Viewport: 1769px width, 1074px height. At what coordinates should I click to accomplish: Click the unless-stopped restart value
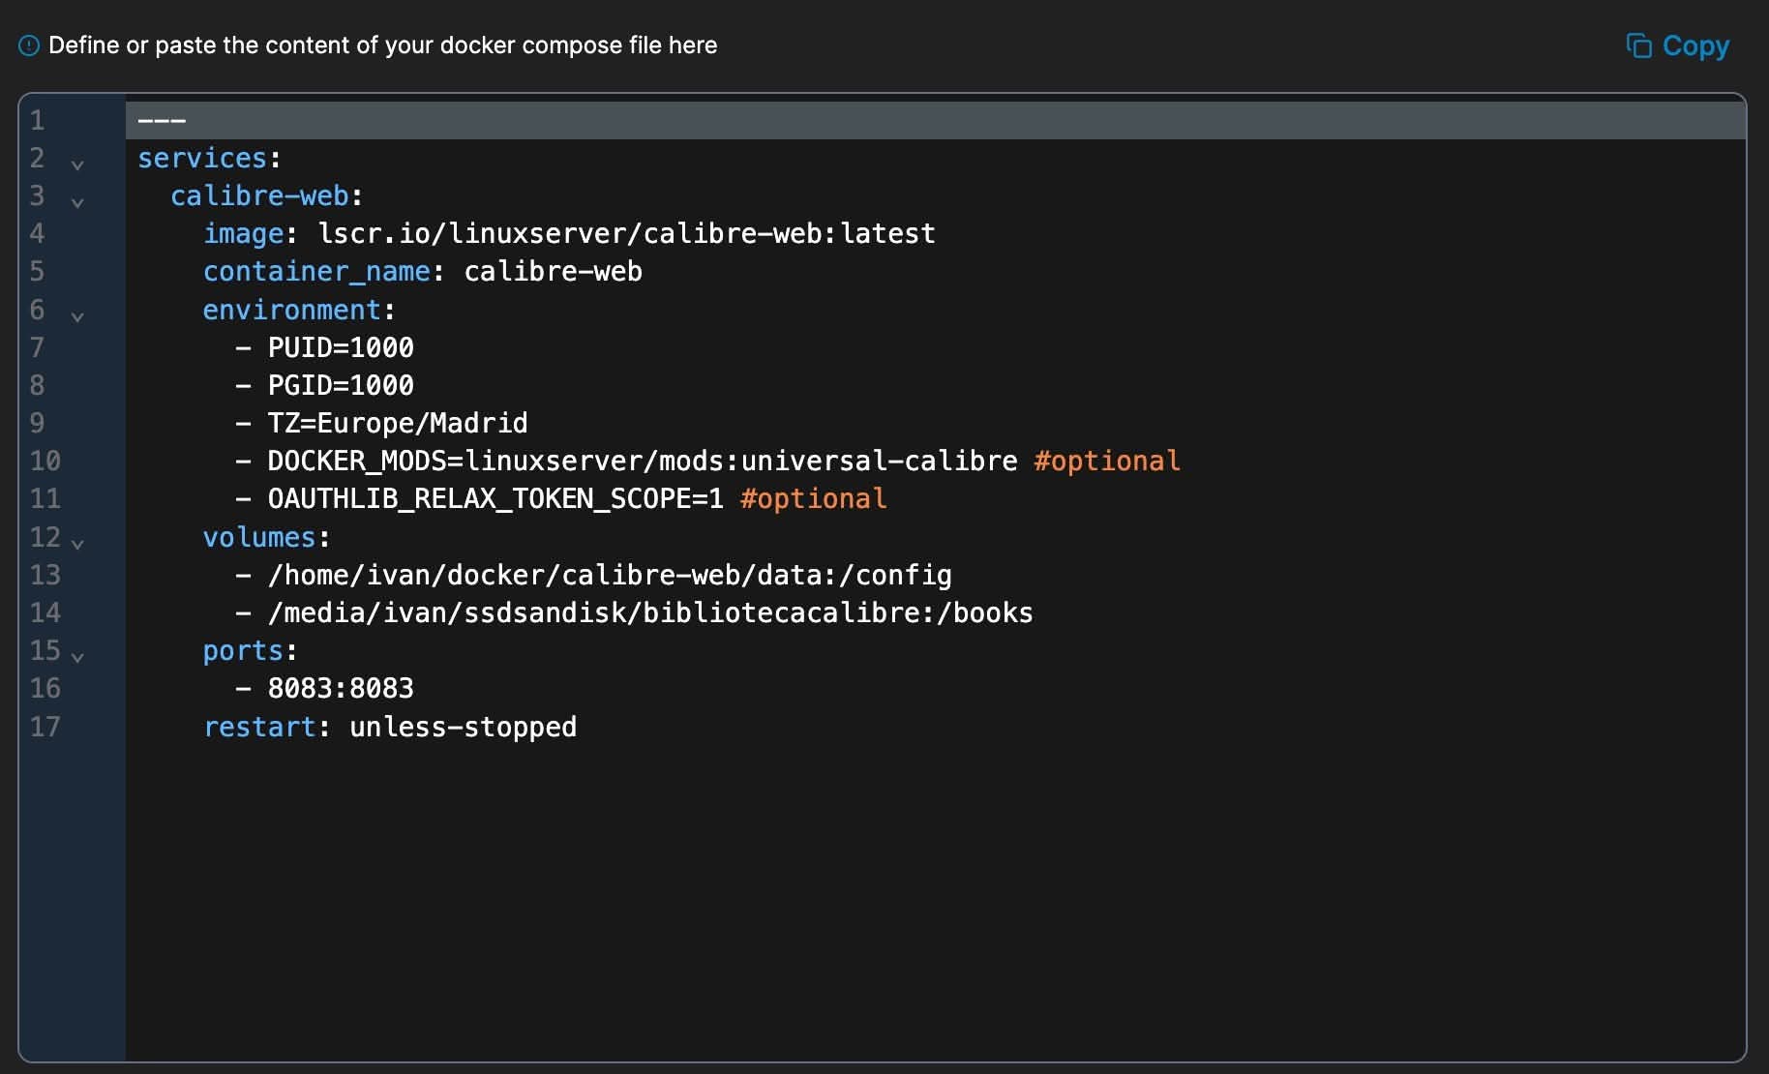pyautogui.click(x=463, y=728)
